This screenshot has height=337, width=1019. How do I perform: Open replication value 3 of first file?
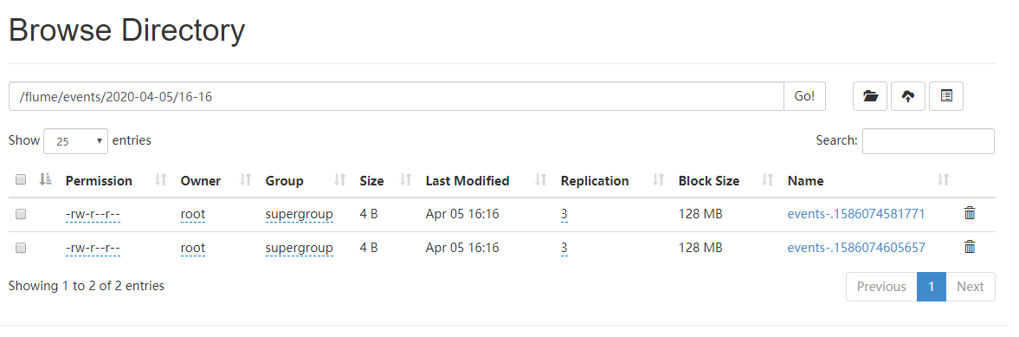point(564,214)
